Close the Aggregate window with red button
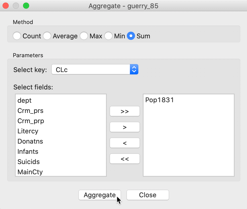Image resolution: width=247 pixels, height=209 pixels. (x=6, y=6)
